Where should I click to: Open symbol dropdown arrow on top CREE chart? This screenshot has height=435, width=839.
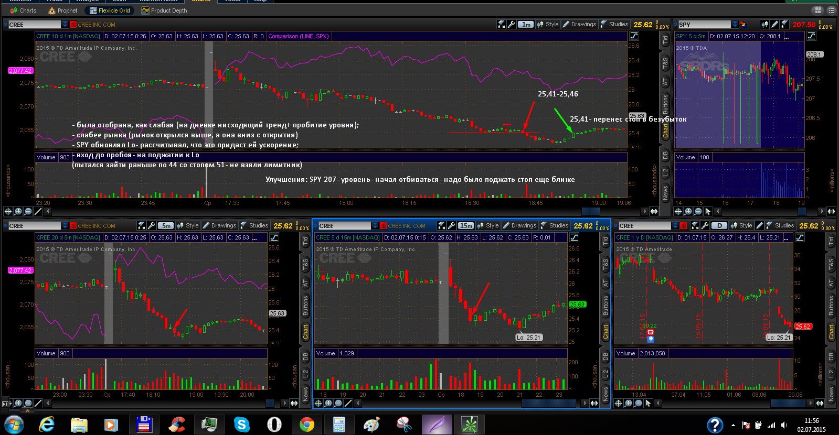click(x=65, y=24)
